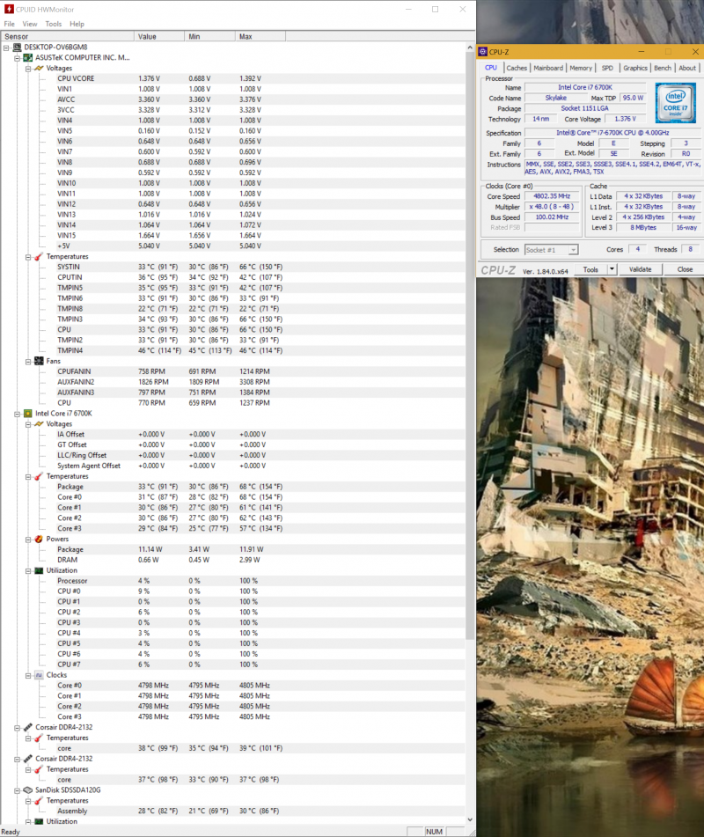
Task: Switch to the Mainboard tab in CPU-Z
Action: click(548, 69)
